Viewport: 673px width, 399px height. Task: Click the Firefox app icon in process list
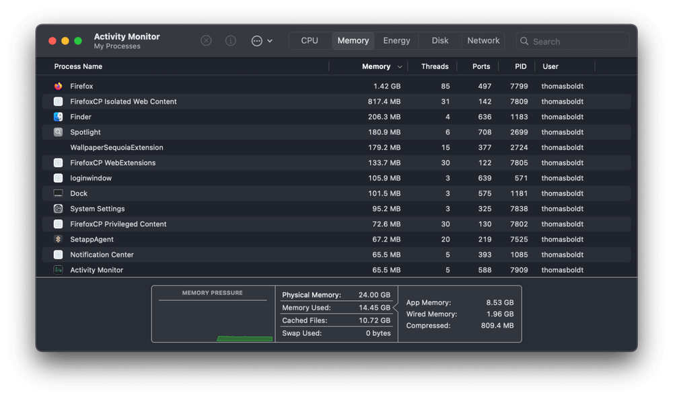pos(58,86)
